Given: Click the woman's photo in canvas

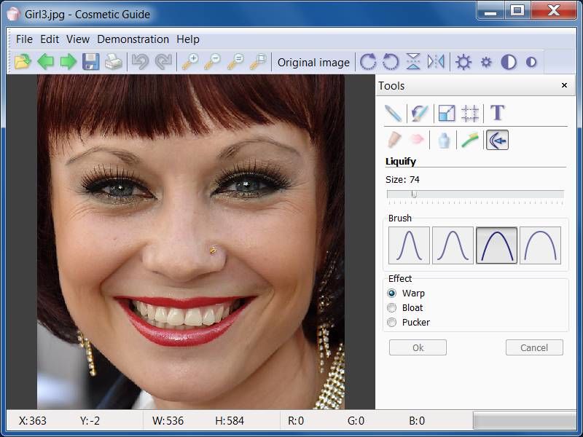Looking at the screenshot, I should pyautogui.click(x=191, y=242).
